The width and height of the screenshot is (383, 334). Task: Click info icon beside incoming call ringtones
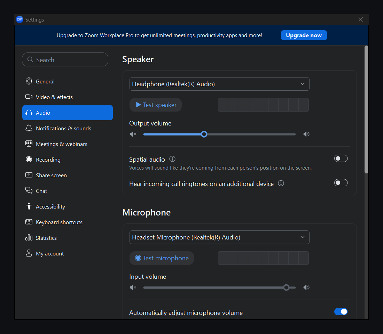coord(281,183)
